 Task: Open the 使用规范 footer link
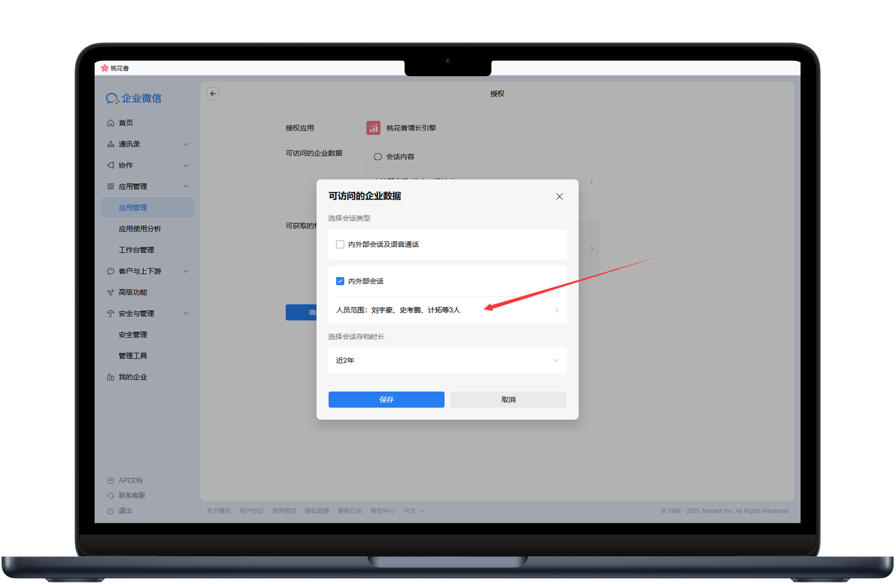click(284, 511)
